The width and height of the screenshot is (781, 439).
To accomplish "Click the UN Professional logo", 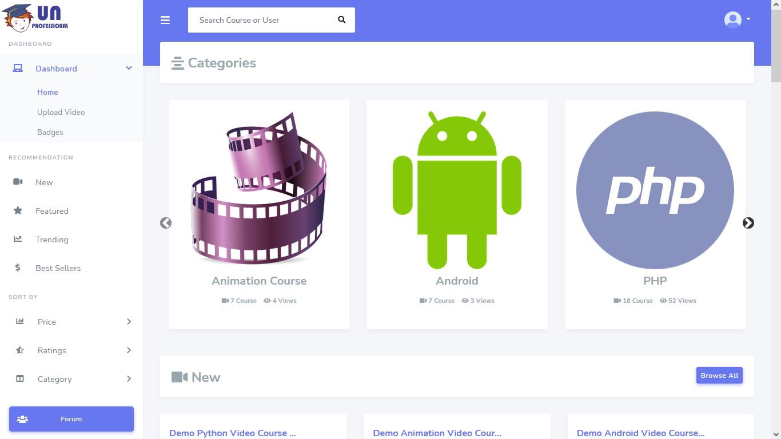I will coord(35,18).
